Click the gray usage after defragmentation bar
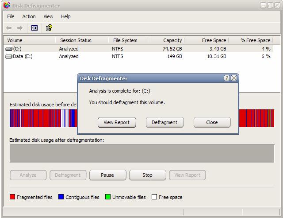Viewport: 283px width, 218px height. click(142, 153)
